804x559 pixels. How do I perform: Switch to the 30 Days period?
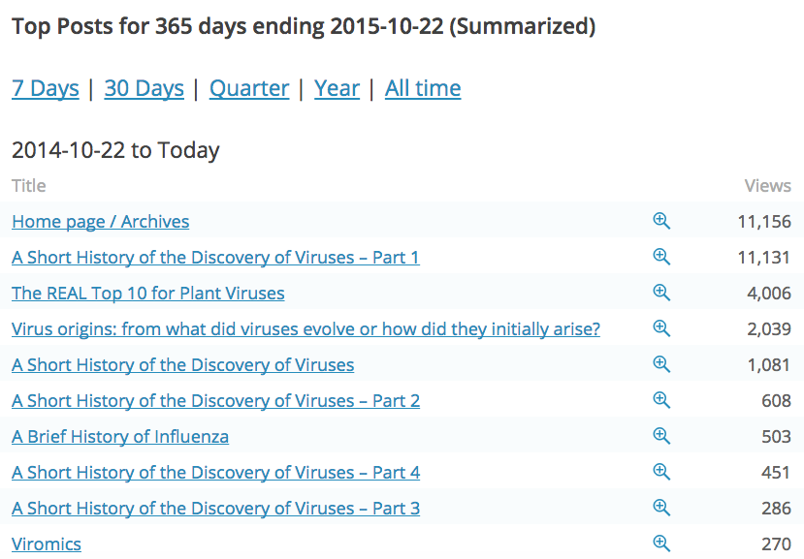click(144, 88)
